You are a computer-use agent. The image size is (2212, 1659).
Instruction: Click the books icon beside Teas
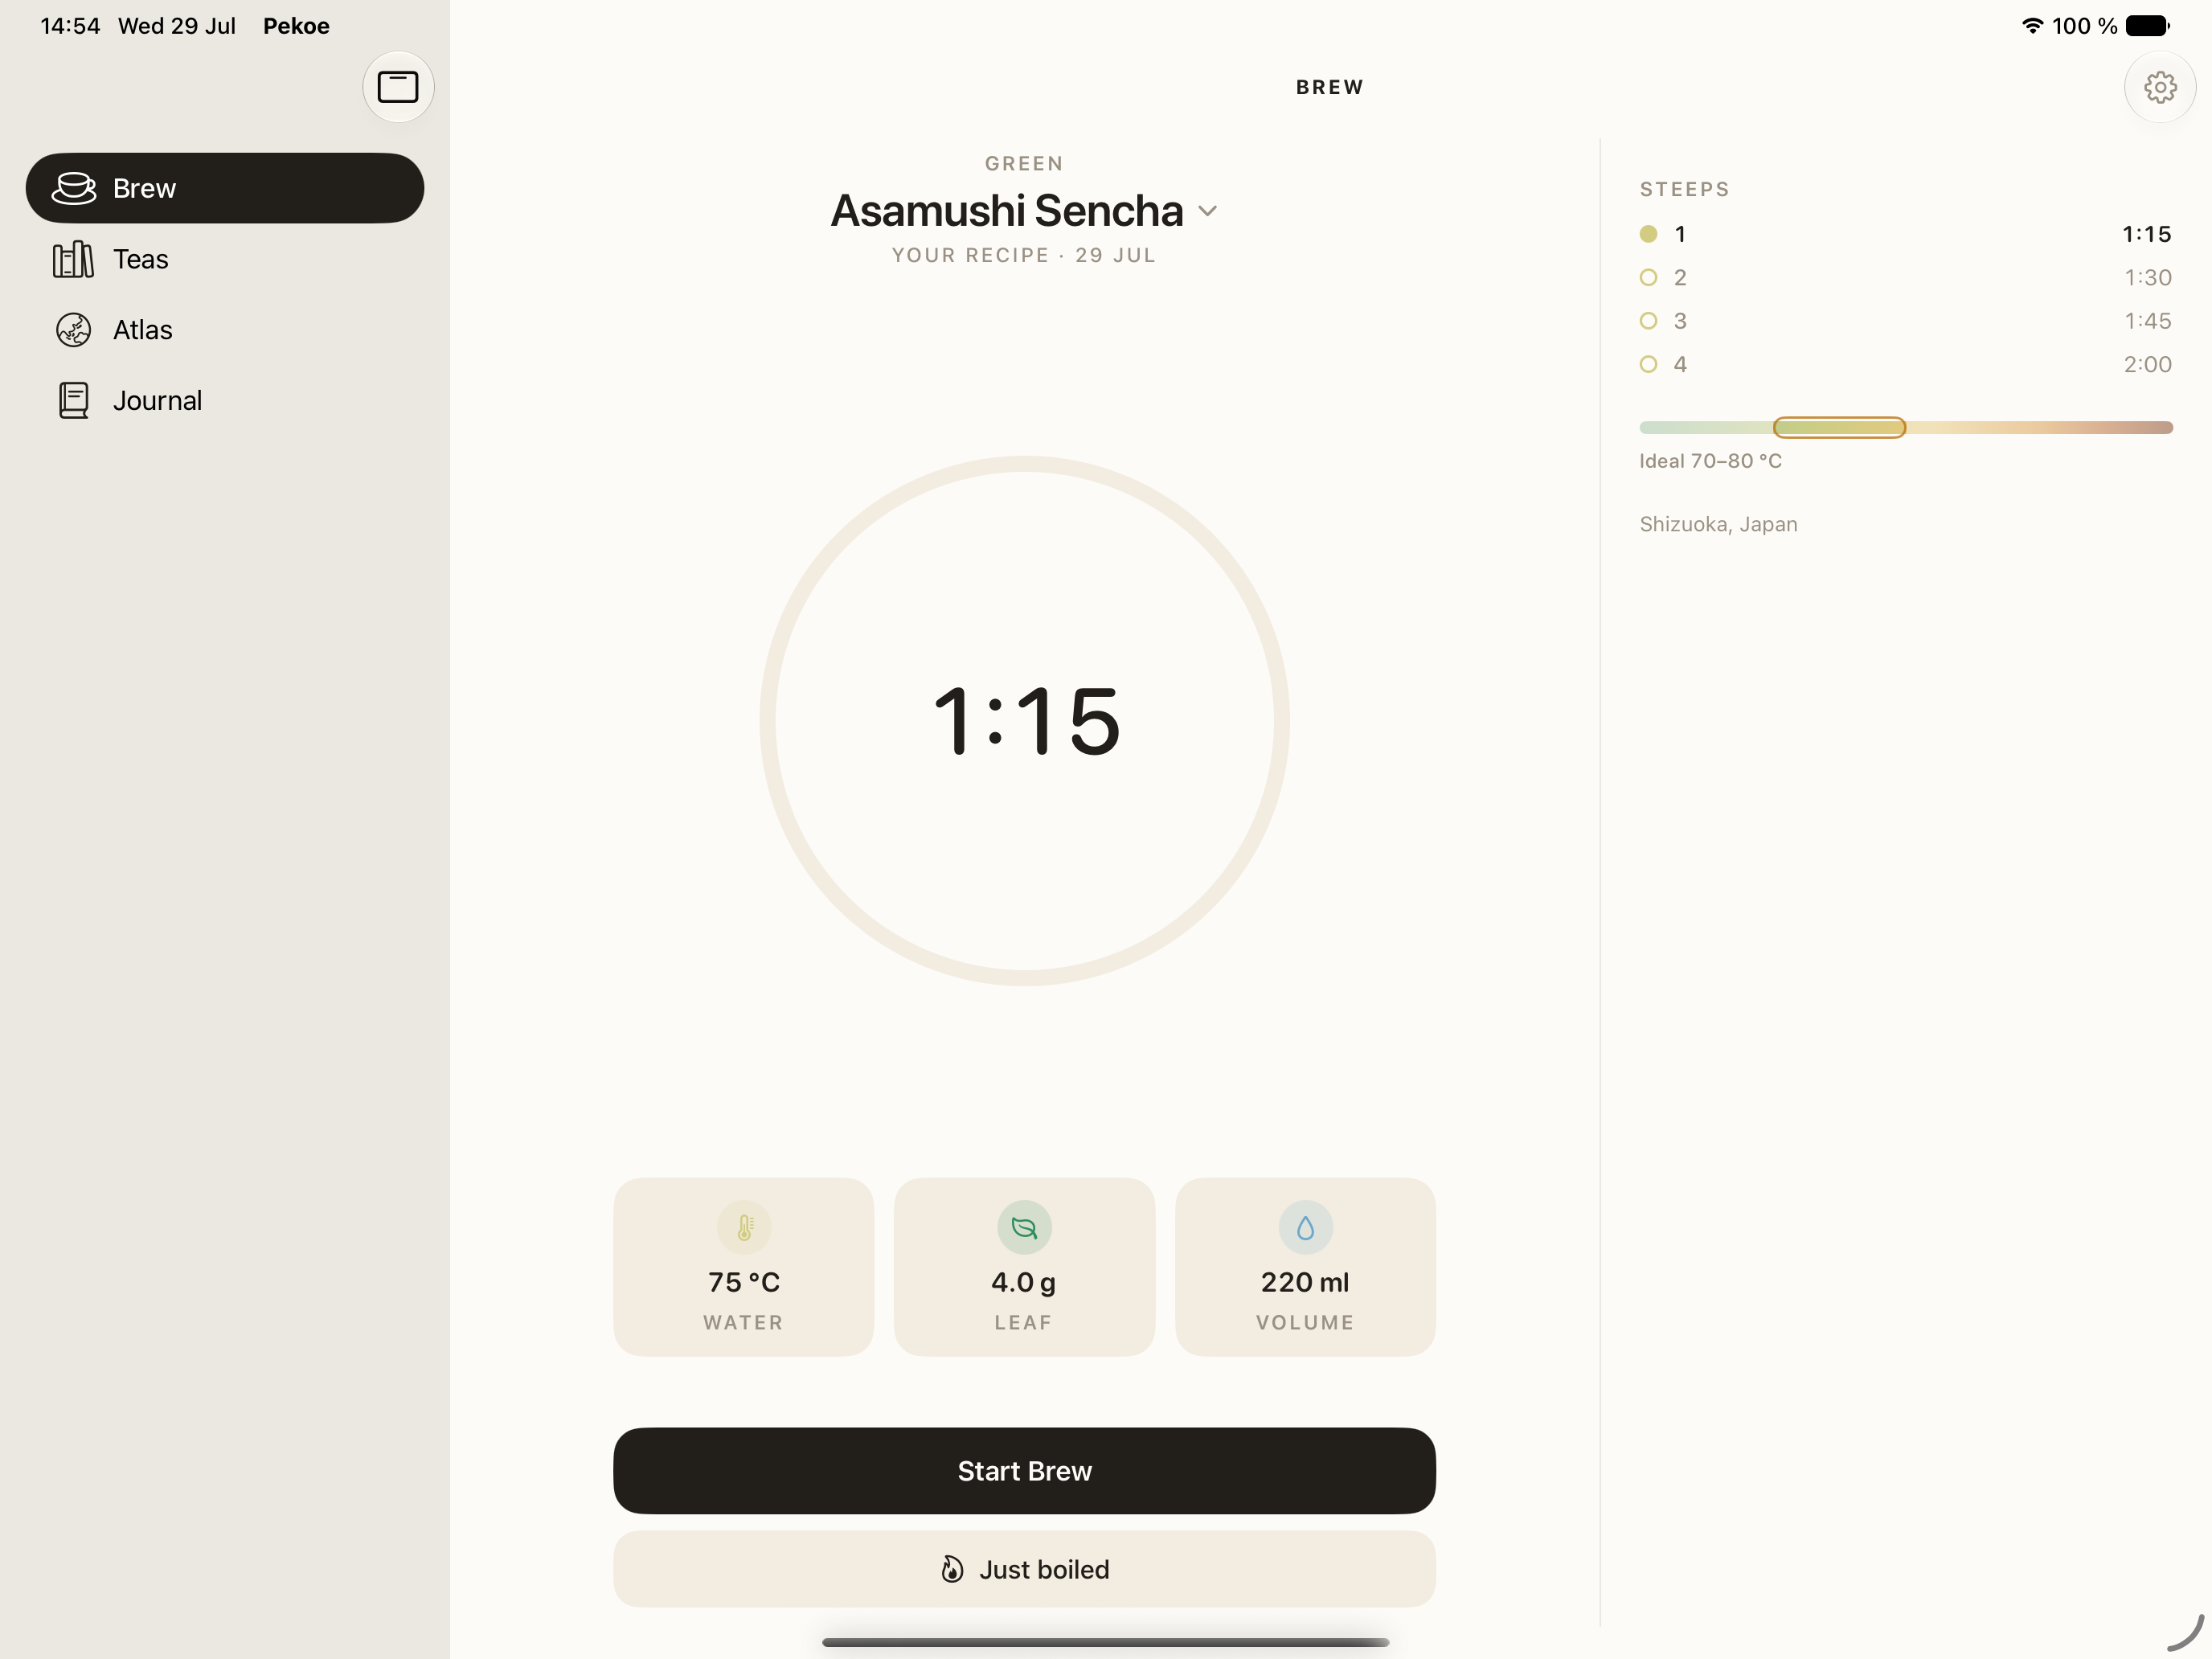73,259
